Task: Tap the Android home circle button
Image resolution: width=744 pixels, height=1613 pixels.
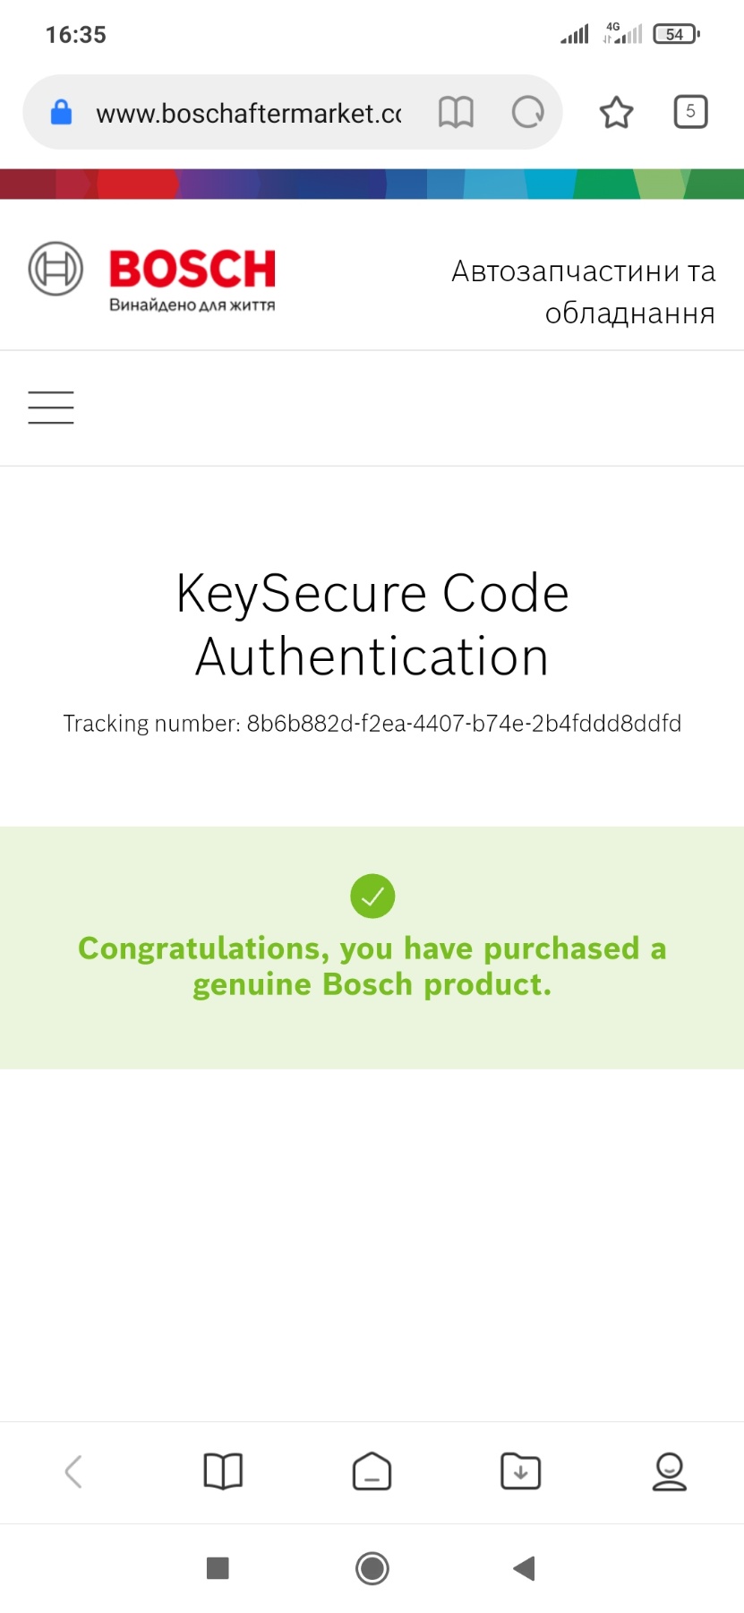Action: coord(372,1568)
